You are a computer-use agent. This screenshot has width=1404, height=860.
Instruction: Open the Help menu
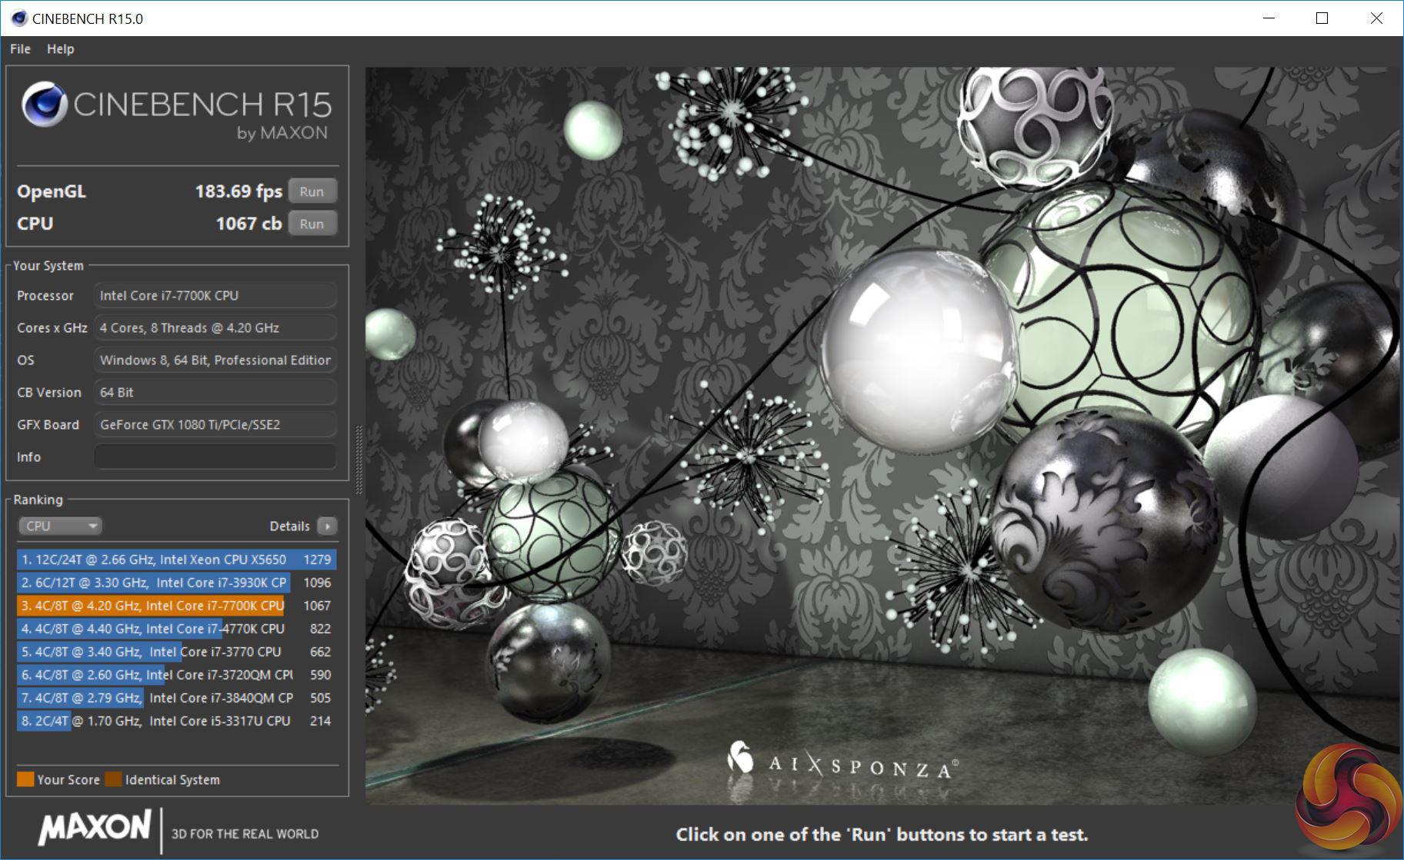pyautogui.click(x=60, y=49)
